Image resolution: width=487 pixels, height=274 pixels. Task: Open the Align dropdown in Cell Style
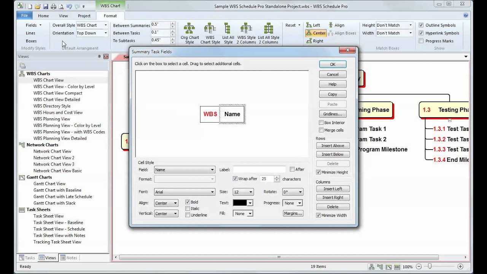coord(166,203)
